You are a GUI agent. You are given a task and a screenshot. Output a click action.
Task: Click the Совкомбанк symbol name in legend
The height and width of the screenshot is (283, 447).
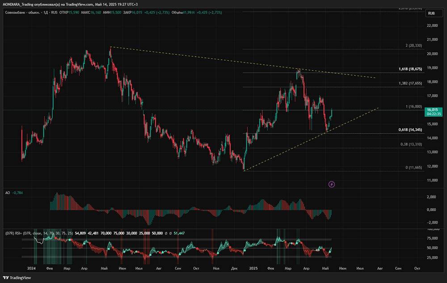21,13
